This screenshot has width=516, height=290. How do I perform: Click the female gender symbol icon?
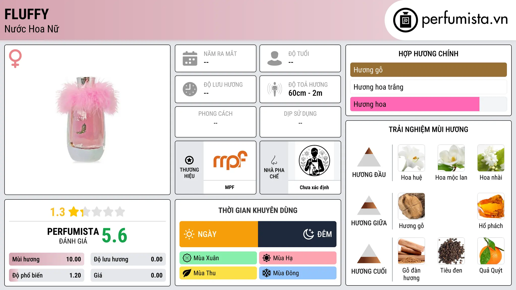15,58
